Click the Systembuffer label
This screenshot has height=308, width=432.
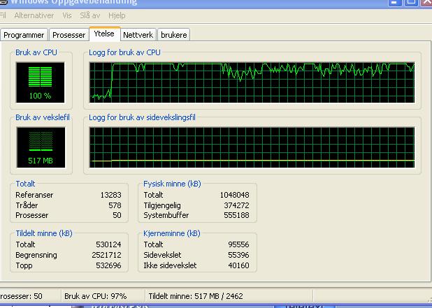[x=166, y=215]
